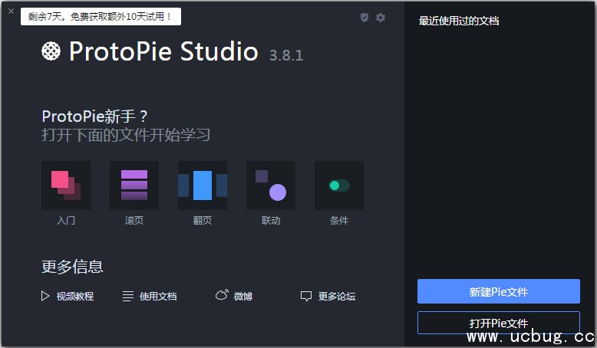Click the 最近使用过的文档 heading
This screenshot has height=348, width=597.
pos(459,21)
